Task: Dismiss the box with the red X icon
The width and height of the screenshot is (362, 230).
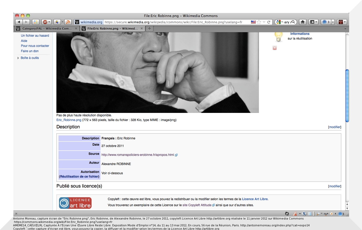Action: [275, 48]
